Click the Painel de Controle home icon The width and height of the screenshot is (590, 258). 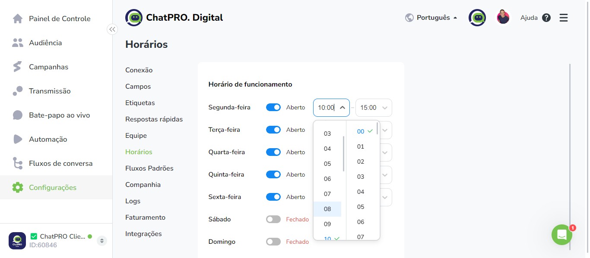[18, 19]
